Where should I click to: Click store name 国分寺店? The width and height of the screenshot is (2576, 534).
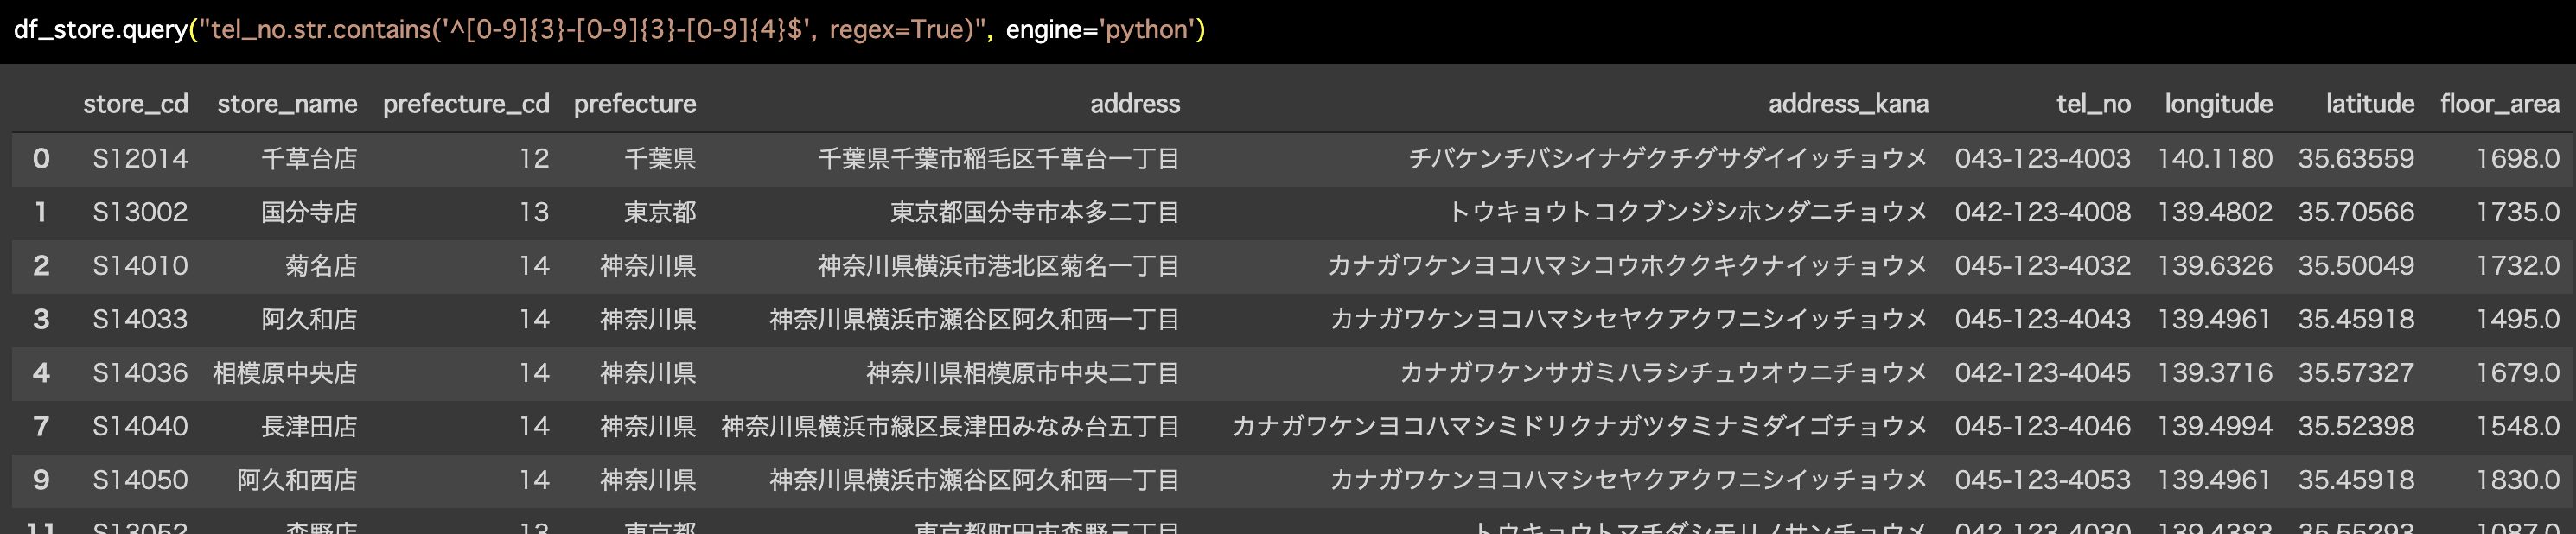309,212
